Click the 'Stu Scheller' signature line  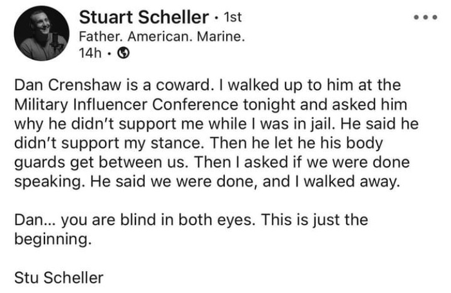[x=57, y=278]
